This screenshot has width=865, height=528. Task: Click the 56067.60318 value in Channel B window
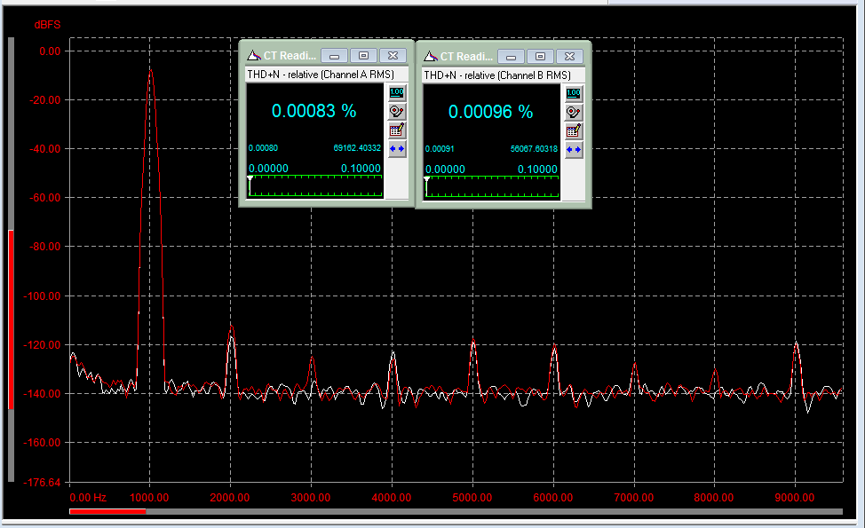point(534,149)
